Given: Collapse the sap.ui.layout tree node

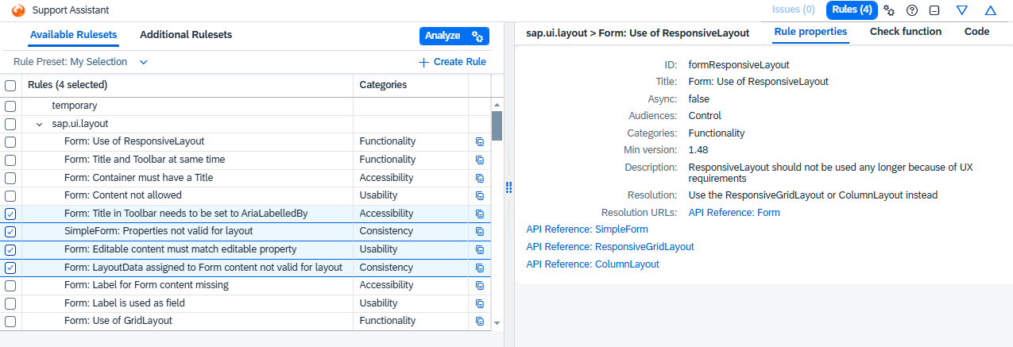Looking at the screenshot, I should tap(39, 124).
